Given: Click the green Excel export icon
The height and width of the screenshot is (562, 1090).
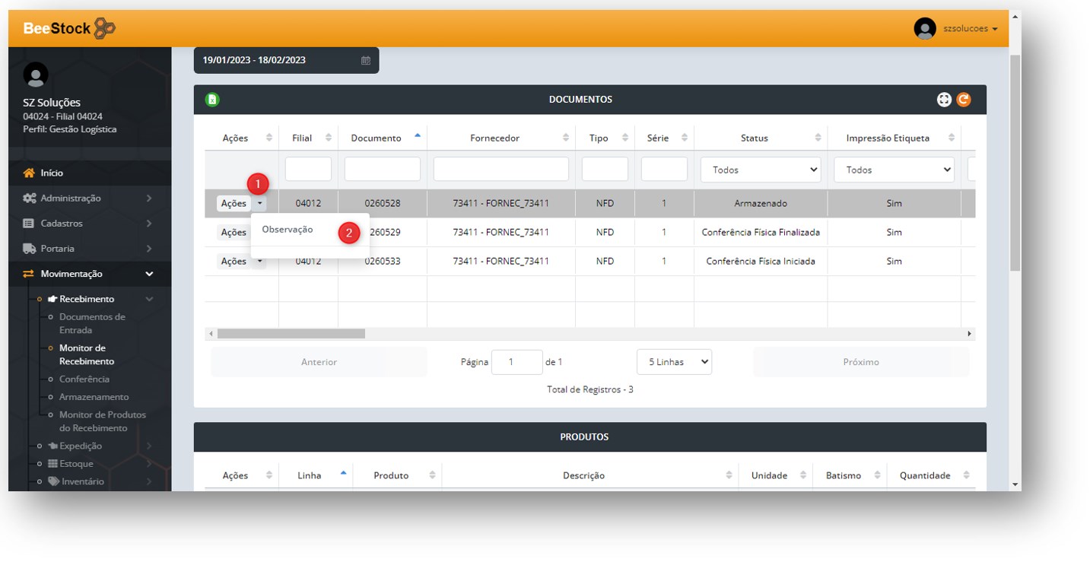Looking at the screenshot, I should (212, 100).
